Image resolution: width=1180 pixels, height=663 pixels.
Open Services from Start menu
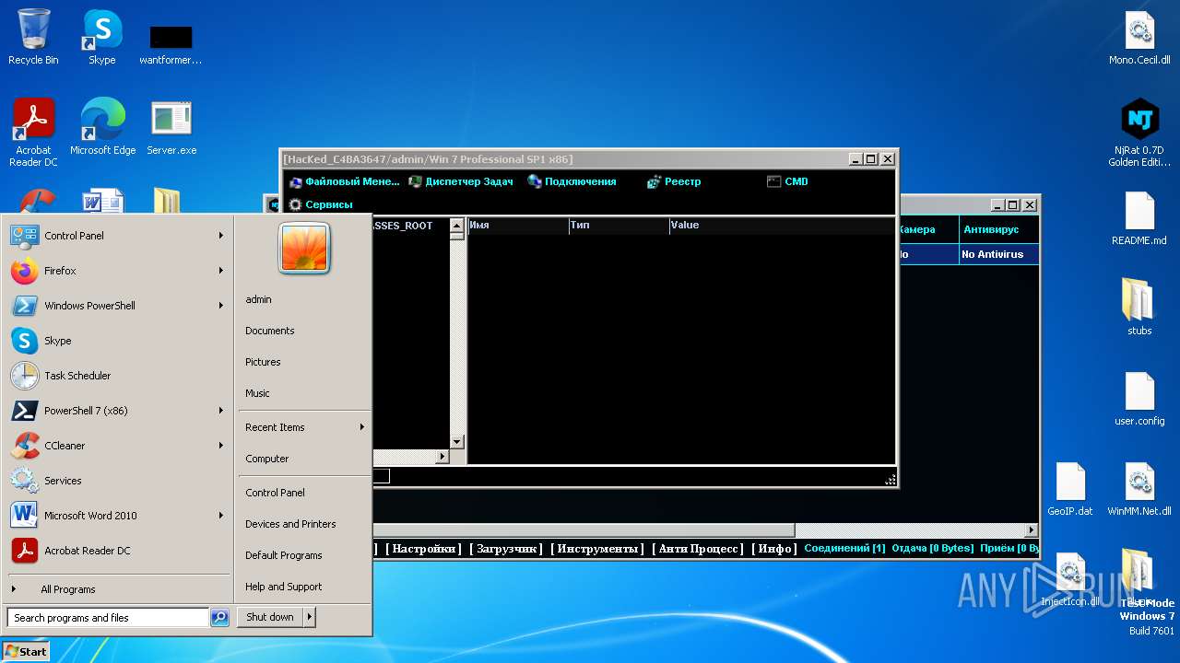point(118,481)
